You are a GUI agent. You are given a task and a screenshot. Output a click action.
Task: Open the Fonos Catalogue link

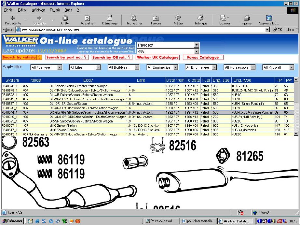(x=203, y=57)
